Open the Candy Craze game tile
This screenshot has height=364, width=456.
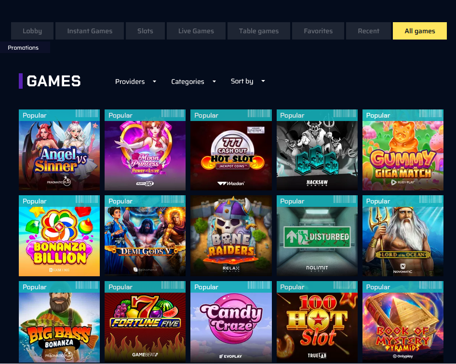[x=231, y=322]
